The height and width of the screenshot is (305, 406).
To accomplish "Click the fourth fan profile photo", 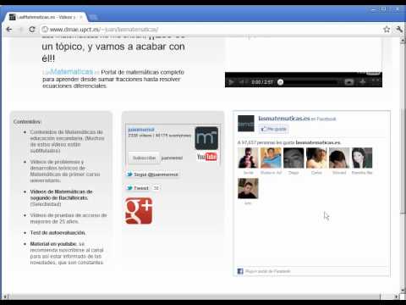I will tap(316, 158).
